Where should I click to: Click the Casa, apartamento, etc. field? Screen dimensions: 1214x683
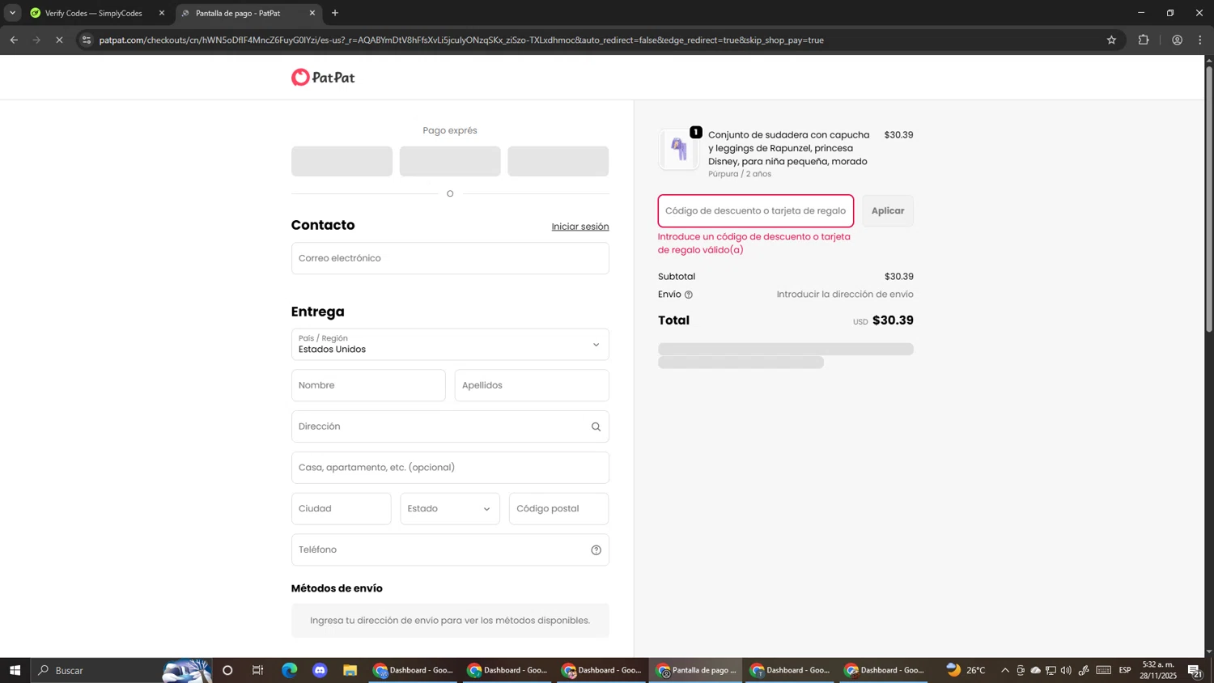point(450,468)
